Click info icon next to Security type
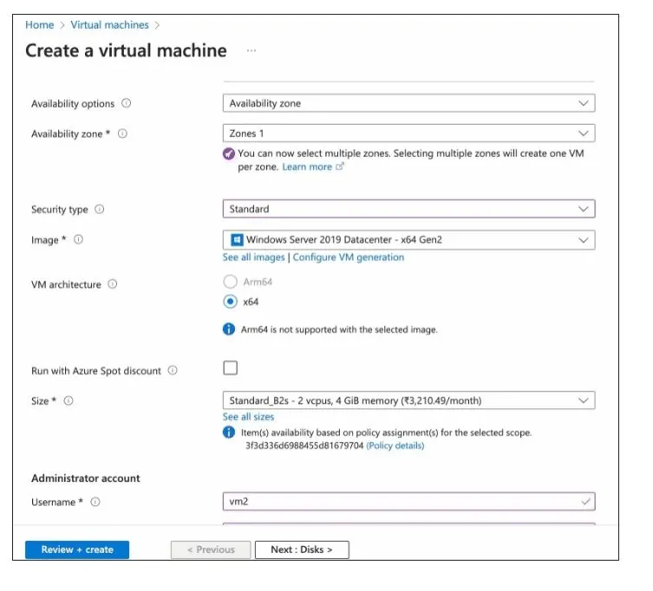The height and width of the screenshot is (591, 653). 99,209
